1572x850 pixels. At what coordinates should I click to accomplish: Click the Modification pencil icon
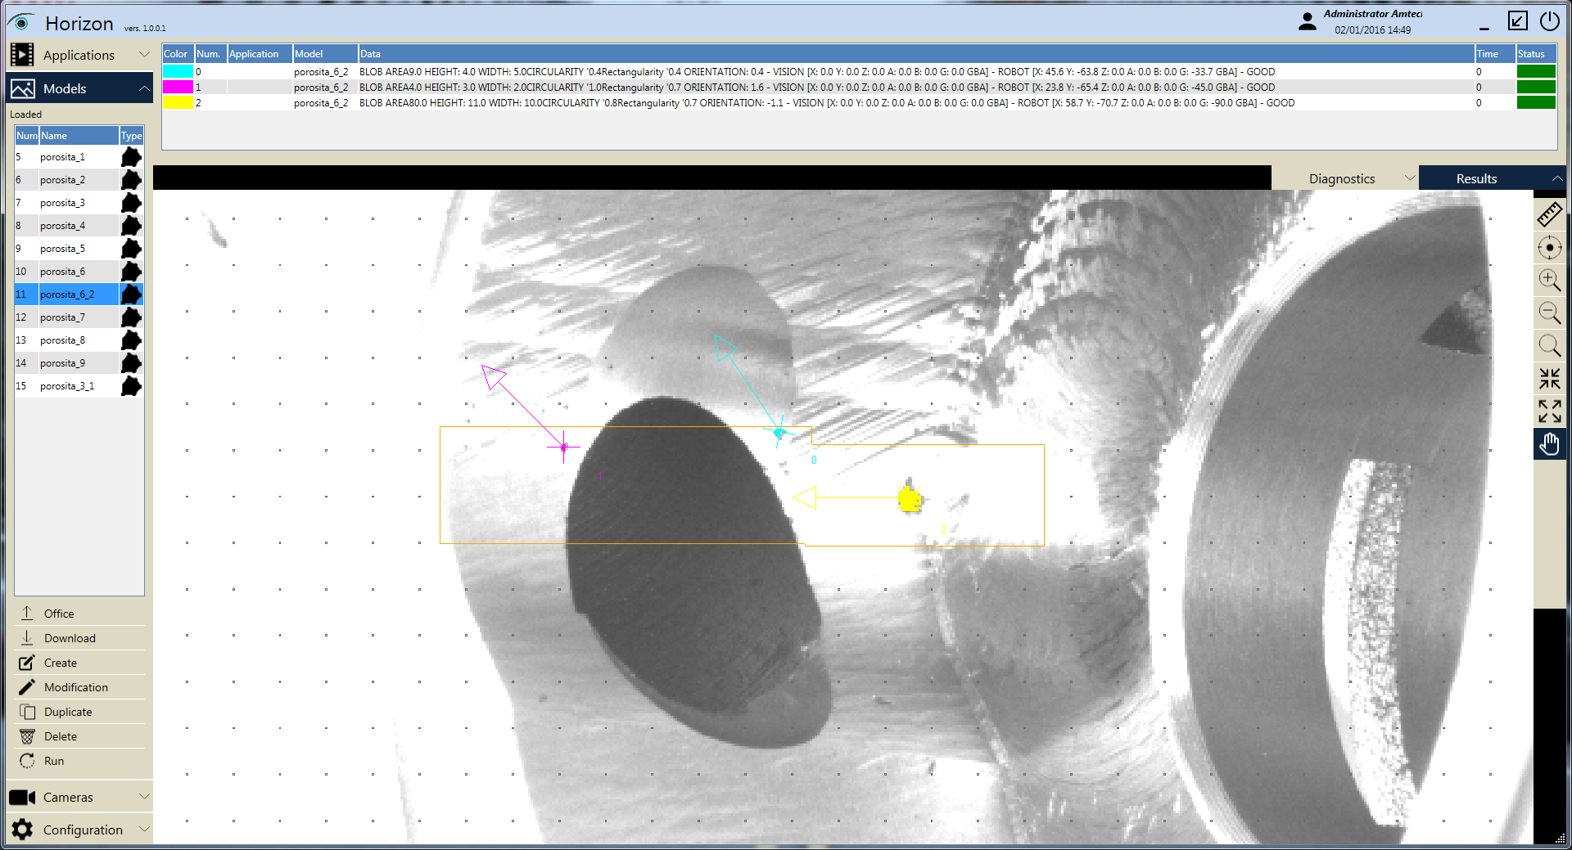(27, 686)
